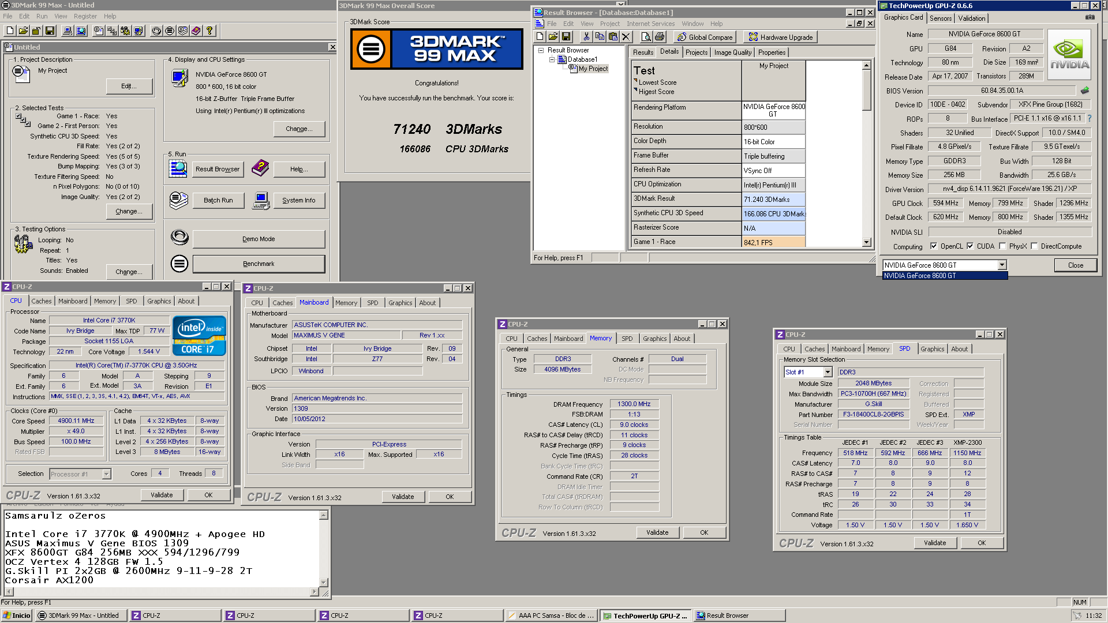Click GPU-Z screenshot camera icon

click(x=1090, y=17)
